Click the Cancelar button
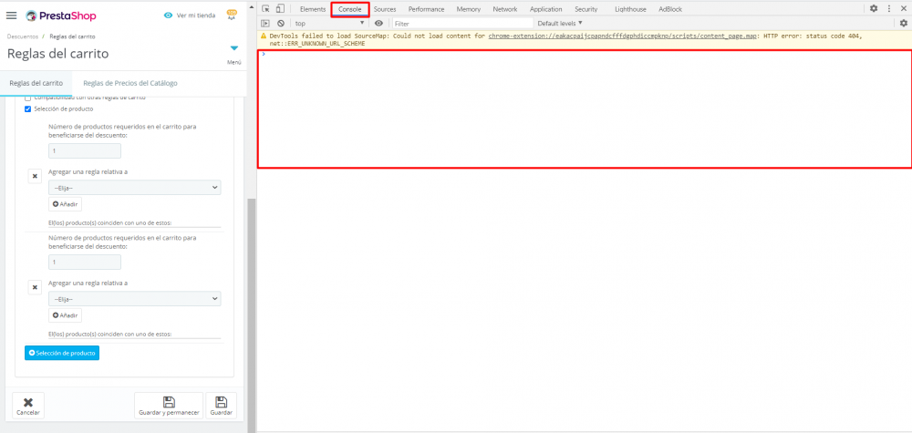 tap(28, 406)
